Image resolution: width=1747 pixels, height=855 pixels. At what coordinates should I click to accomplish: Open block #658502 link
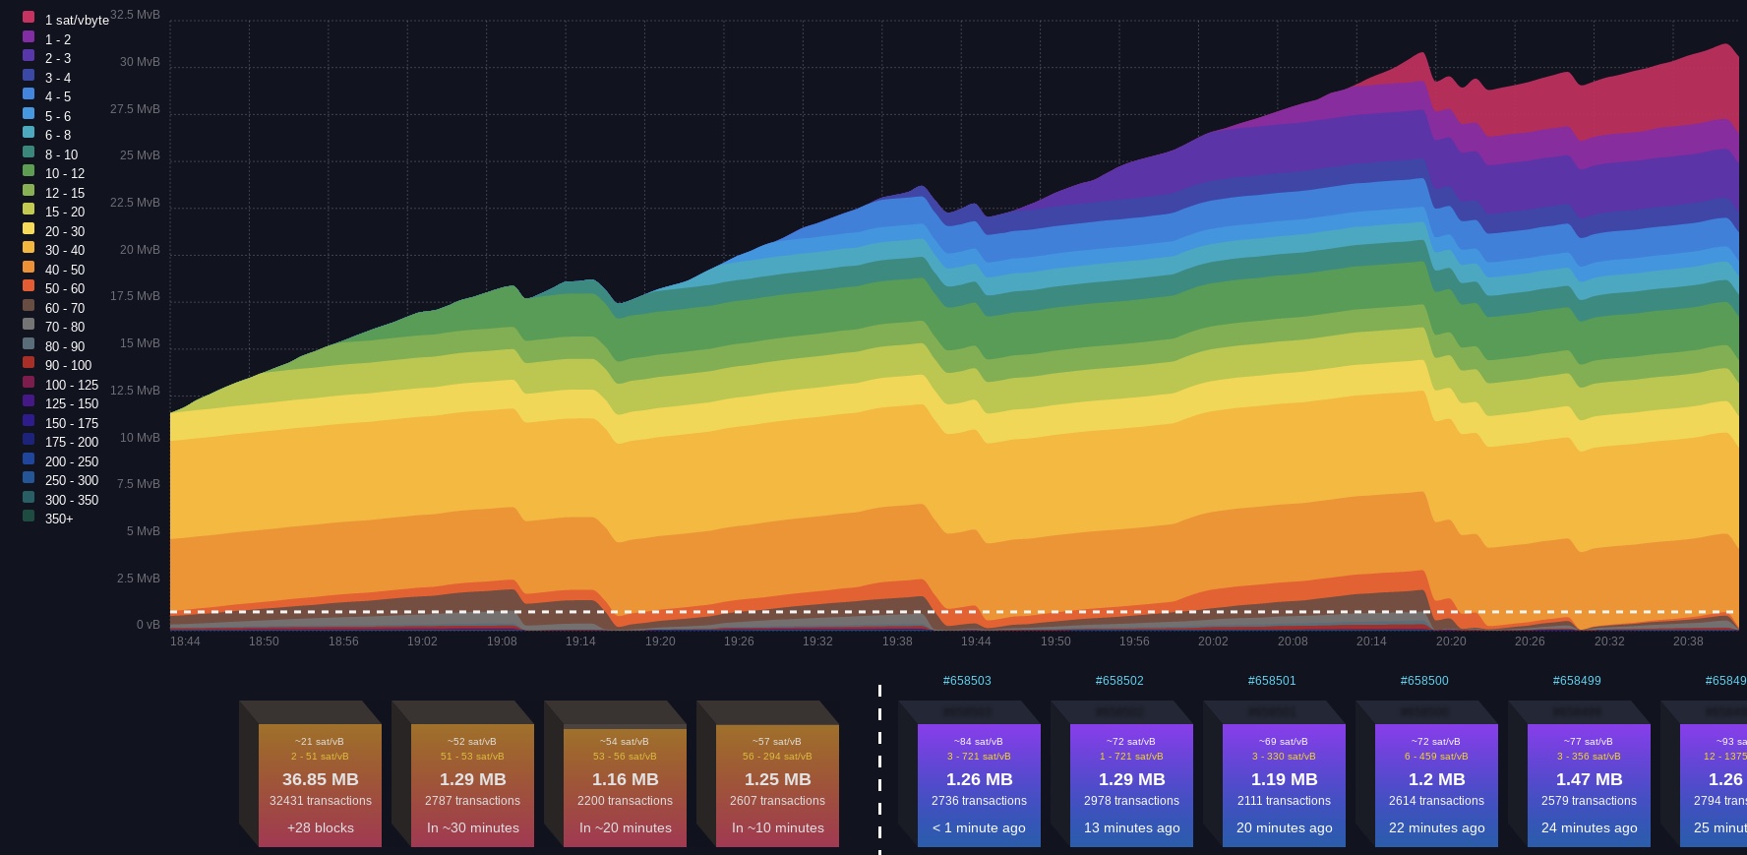[x=1119, y=681]
